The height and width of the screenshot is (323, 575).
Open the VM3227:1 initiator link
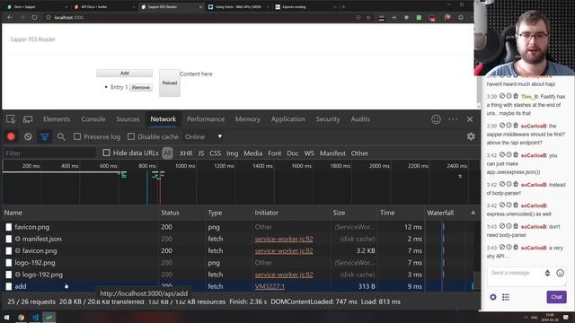pos(270,286)
